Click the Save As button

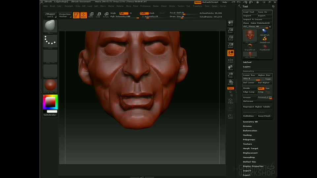point(264,12)
